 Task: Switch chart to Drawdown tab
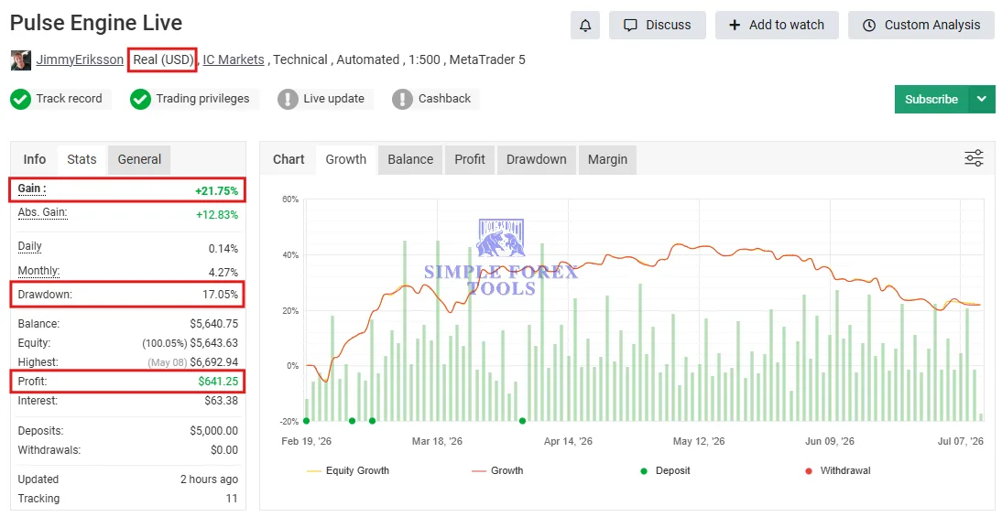coord(536,159)
